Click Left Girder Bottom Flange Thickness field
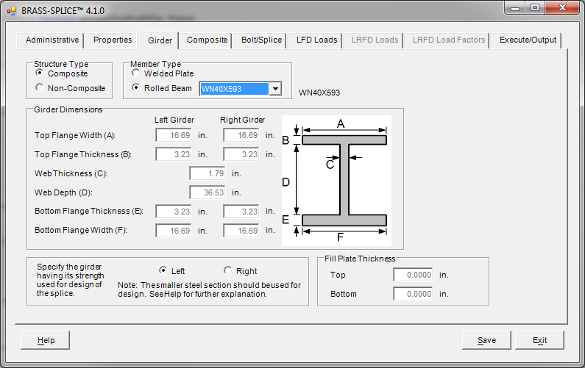Screen dimensions: 585x368 (174, 212)
